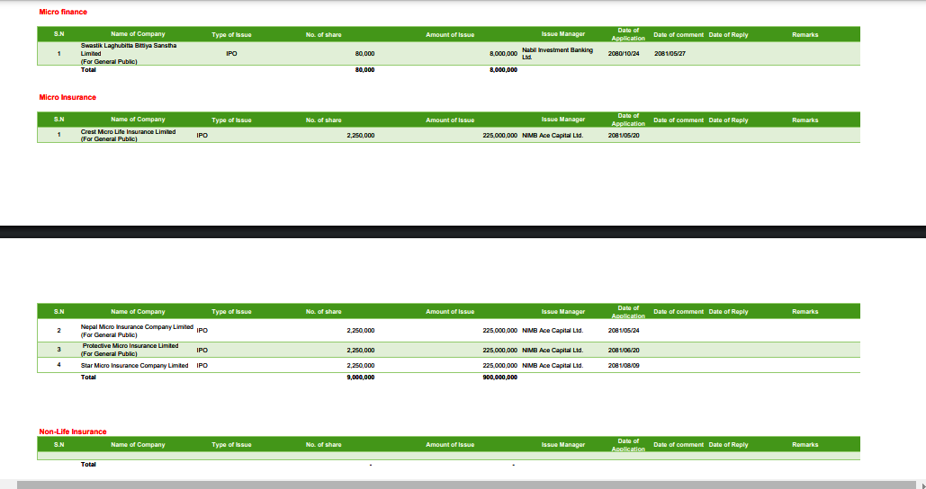
Task: Click the horizontal scrollbar track at the bottom
Action: [x=450, y=485]
